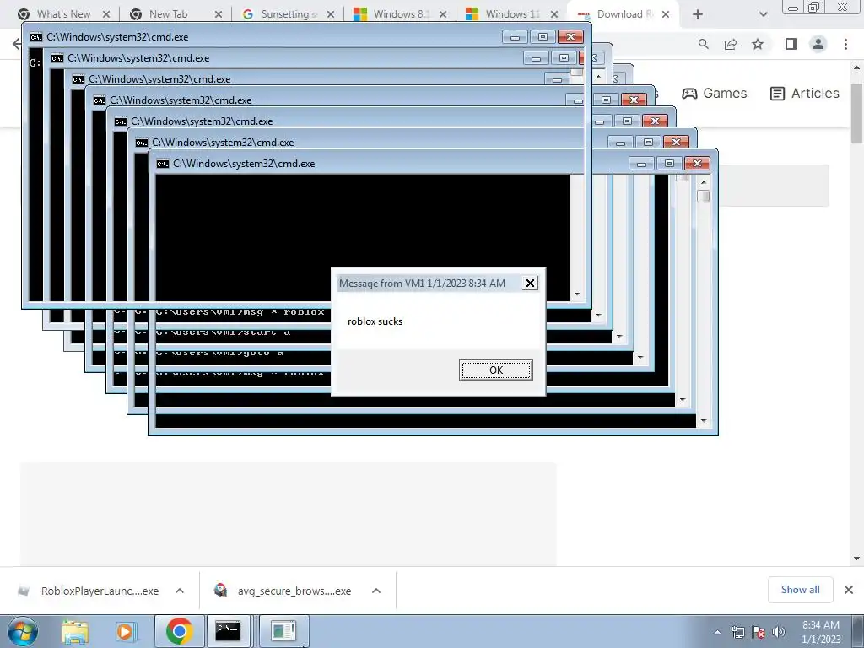Open Windows Explorer from taskbar
864x648 pixels.
pyautogui.click(x=75, y=631)
